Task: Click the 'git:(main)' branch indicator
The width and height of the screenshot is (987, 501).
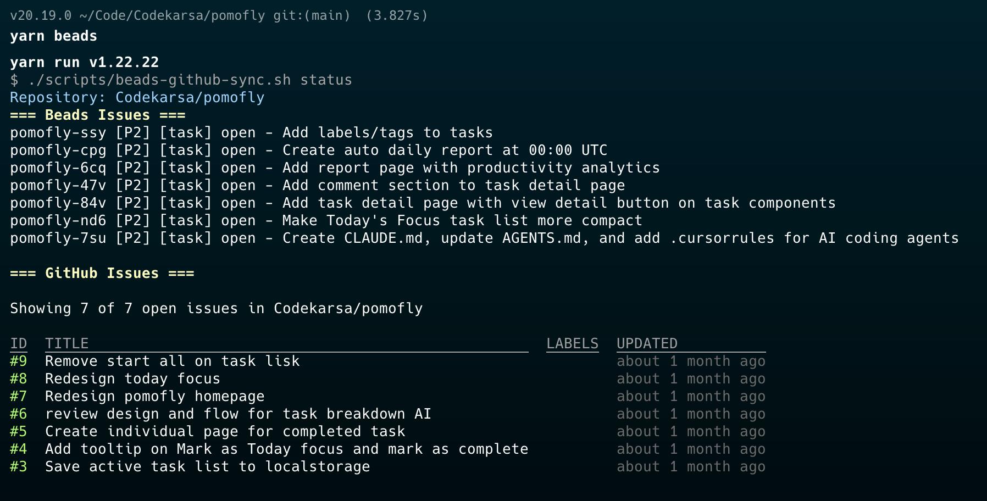Action: point(312,15)
